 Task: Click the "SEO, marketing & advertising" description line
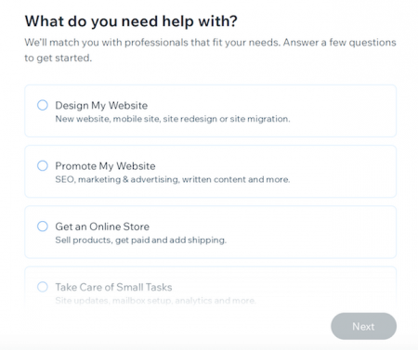pyautogui.click(x=173, y=179)
